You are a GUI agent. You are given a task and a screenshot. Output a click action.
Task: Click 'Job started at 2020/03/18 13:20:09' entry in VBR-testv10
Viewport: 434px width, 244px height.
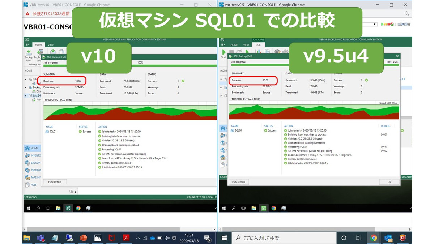(x=119, y=132)
